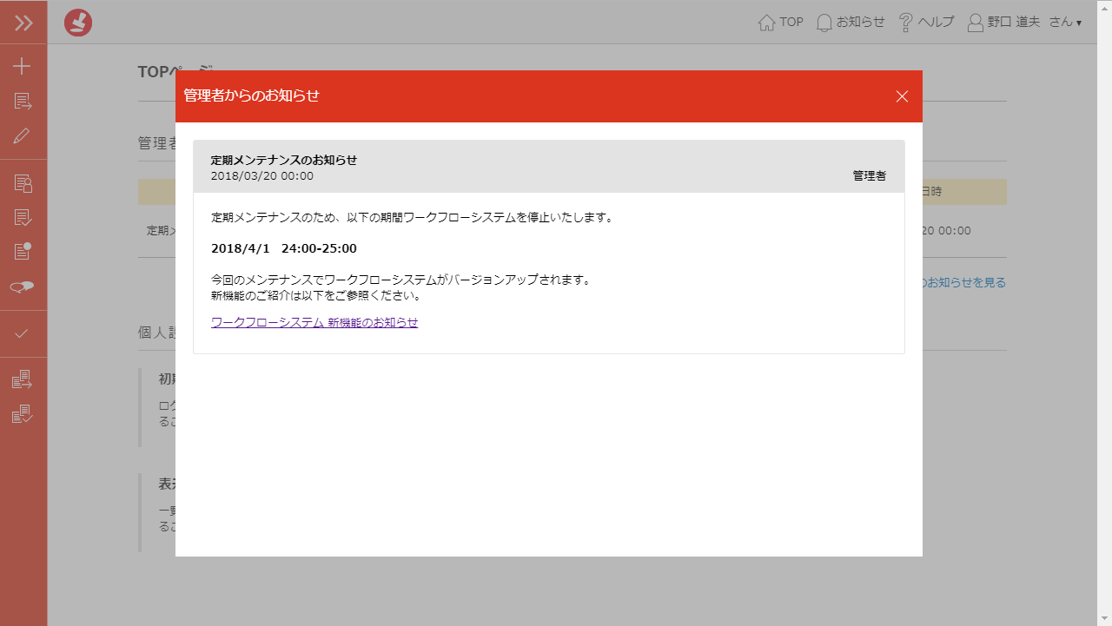1112x626 pixels.
Task: Open user menu 野口 道夫 さん dropdown
Action: (1024, 22)
